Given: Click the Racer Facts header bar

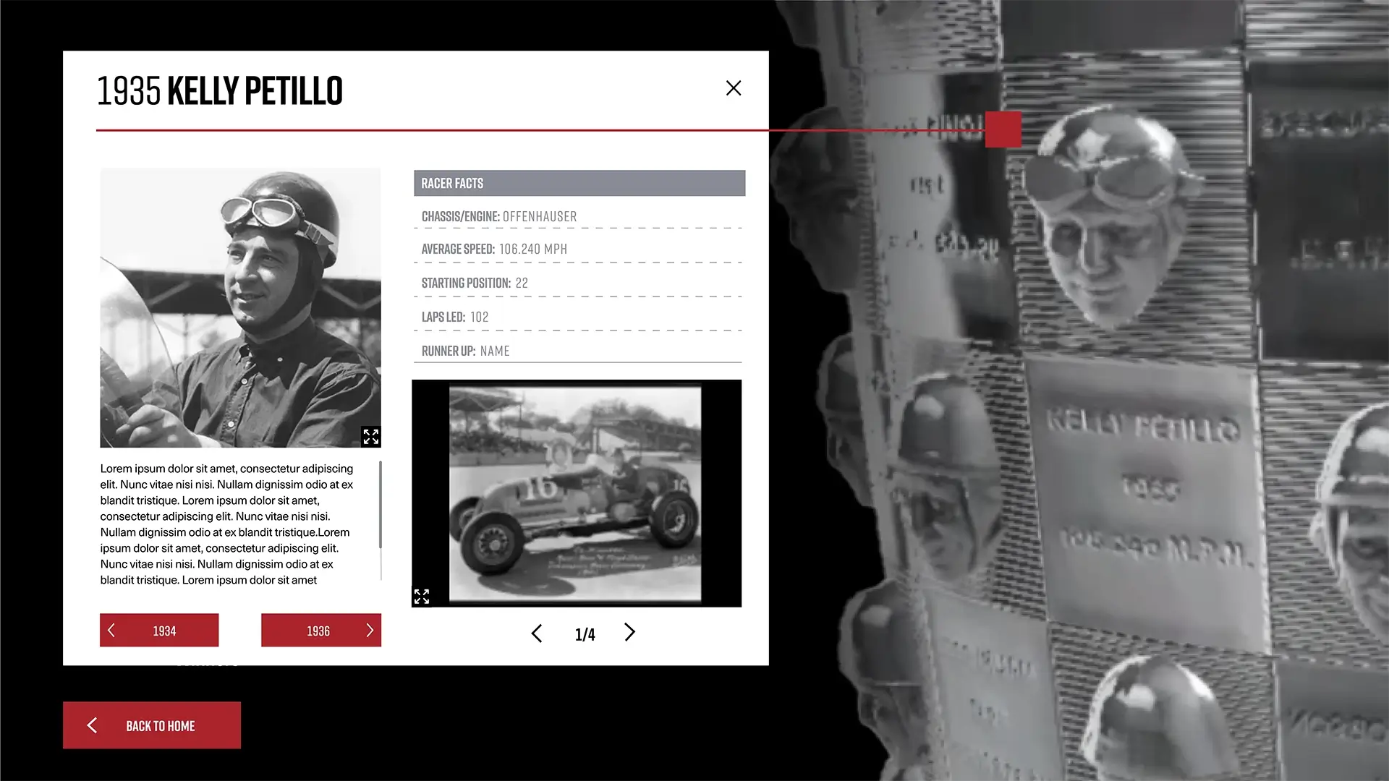Looking at the screenshot, I should click(x=579, y=183).
